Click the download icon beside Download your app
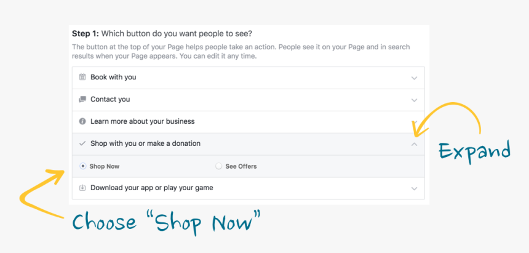 [82, 188]
